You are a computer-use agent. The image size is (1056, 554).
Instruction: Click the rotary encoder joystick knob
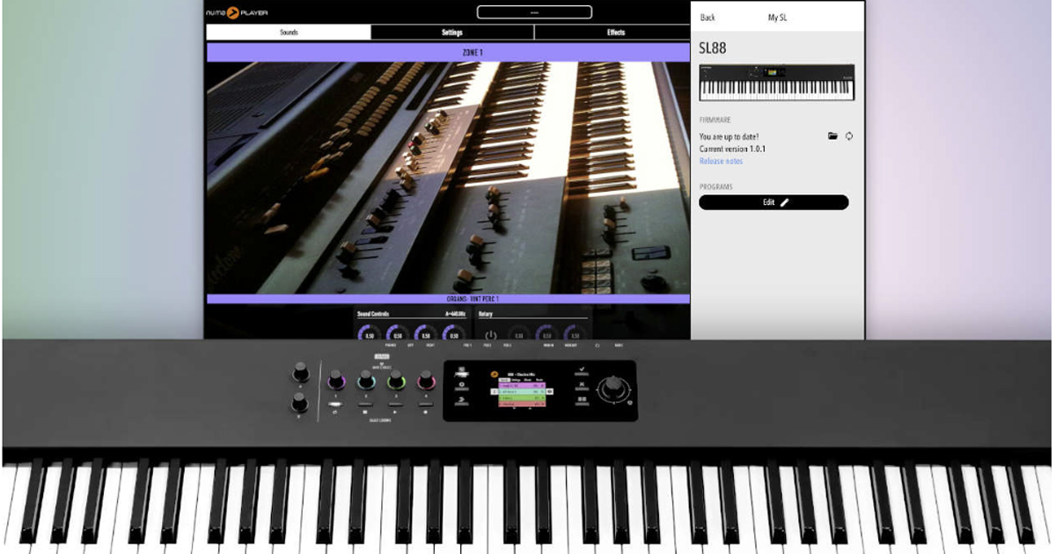tap(613, 388)
